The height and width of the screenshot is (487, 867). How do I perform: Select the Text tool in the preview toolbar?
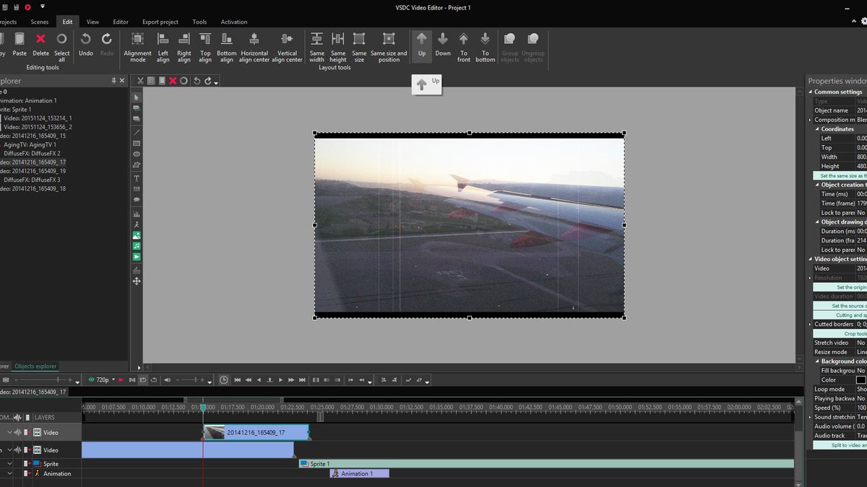coord(137,177)
